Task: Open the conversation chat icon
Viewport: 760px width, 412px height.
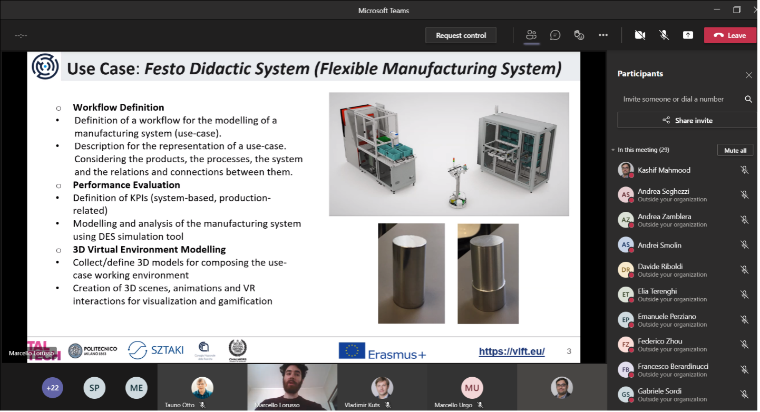Action: [555, 35]
